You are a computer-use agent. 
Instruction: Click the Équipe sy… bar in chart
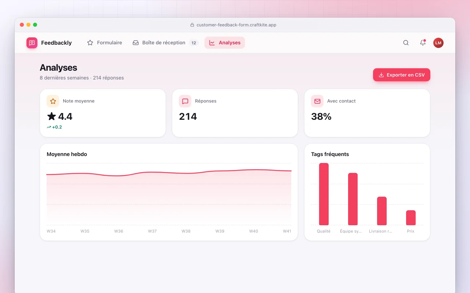coord(353,199)
